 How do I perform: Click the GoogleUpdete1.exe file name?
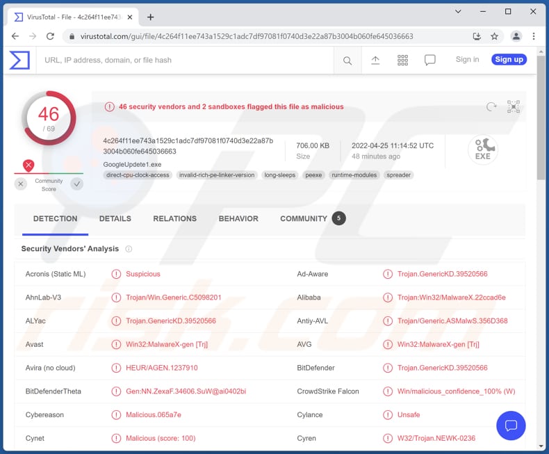point(132,164)
